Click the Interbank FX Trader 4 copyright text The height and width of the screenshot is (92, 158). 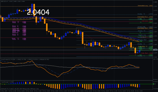20,89
